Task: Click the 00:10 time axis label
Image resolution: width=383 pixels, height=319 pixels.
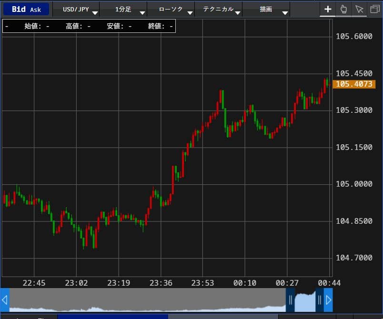Action: 245,283
